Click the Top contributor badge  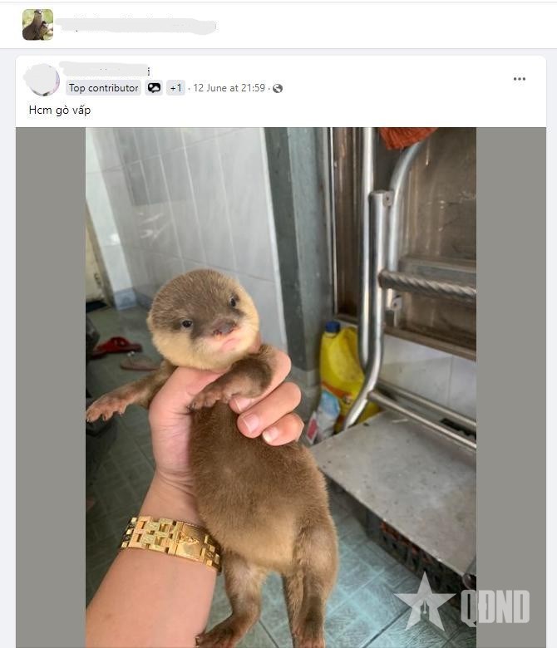tap(104, 88)
